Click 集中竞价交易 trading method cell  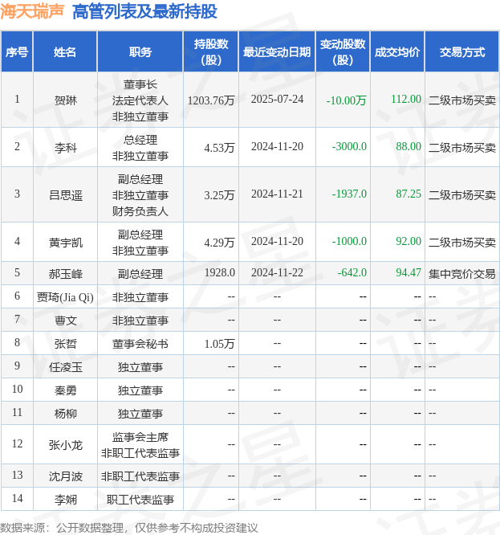(461, 274)
